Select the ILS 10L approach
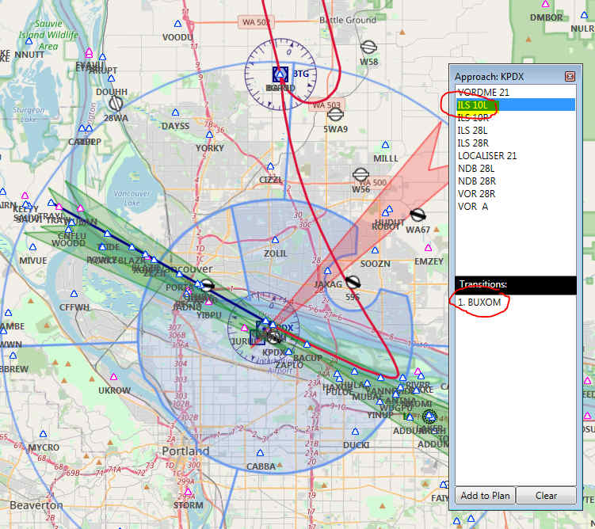 tap(515, 105)
